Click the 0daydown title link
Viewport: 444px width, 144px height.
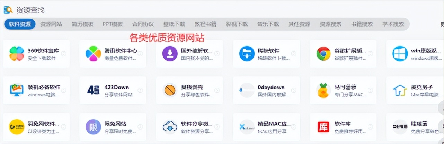[x=271, y=88]
